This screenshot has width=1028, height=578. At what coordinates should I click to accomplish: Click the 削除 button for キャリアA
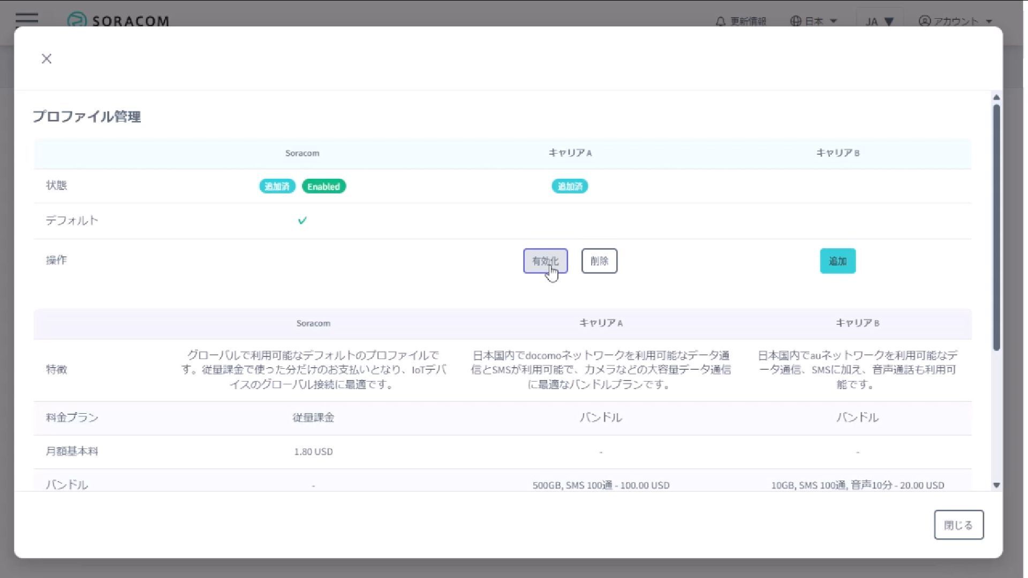599,261
